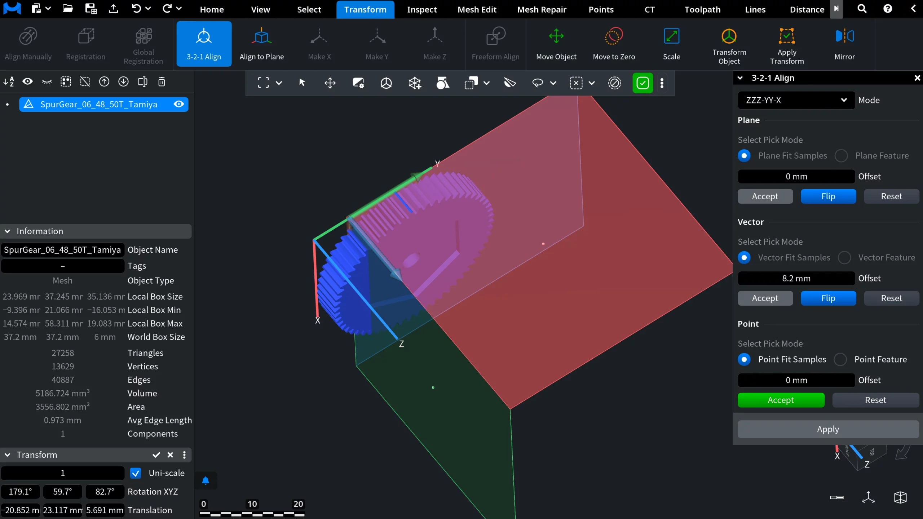923x519 pixels.
Task: Click the Vector Offset 8.2 mm field
Action: click(796, 278)
